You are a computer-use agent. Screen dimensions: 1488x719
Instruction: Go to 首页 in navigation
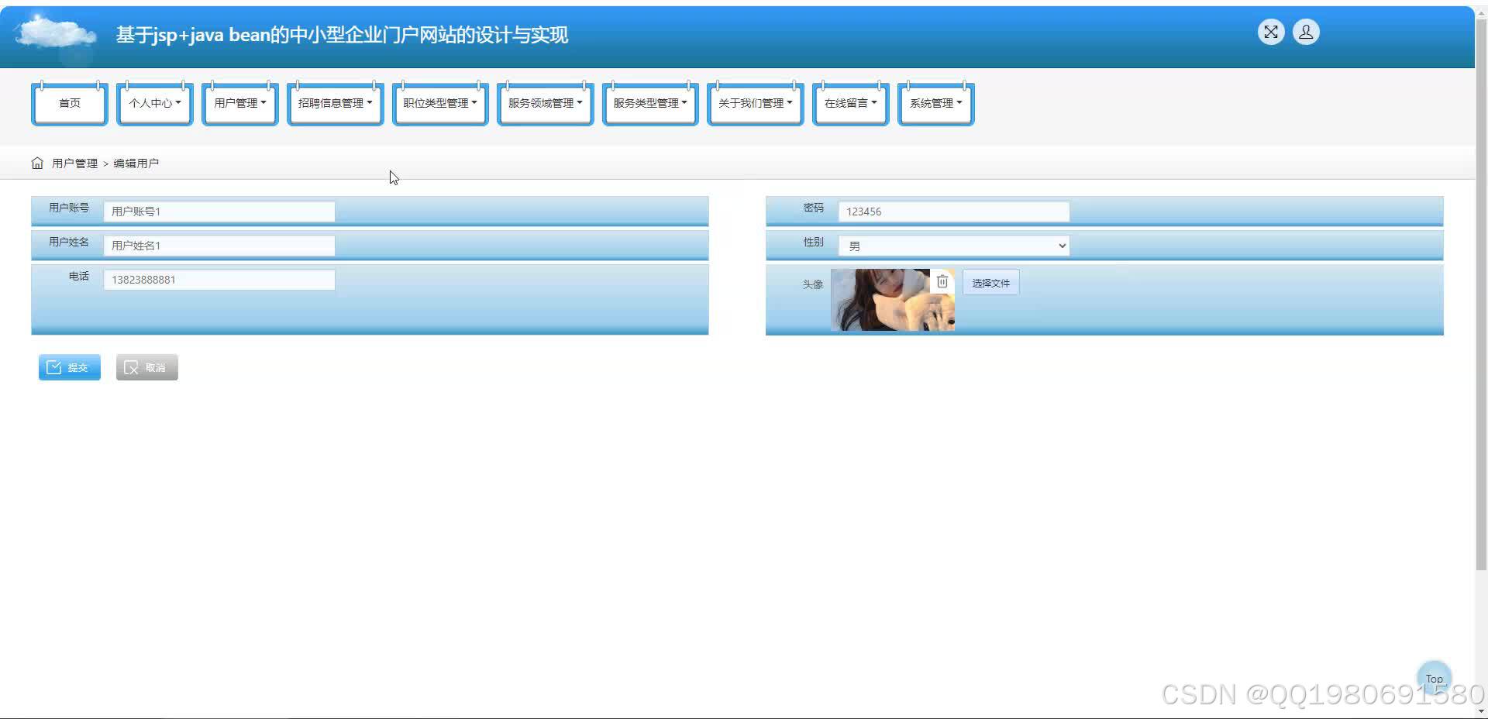(x=70, y=103)
